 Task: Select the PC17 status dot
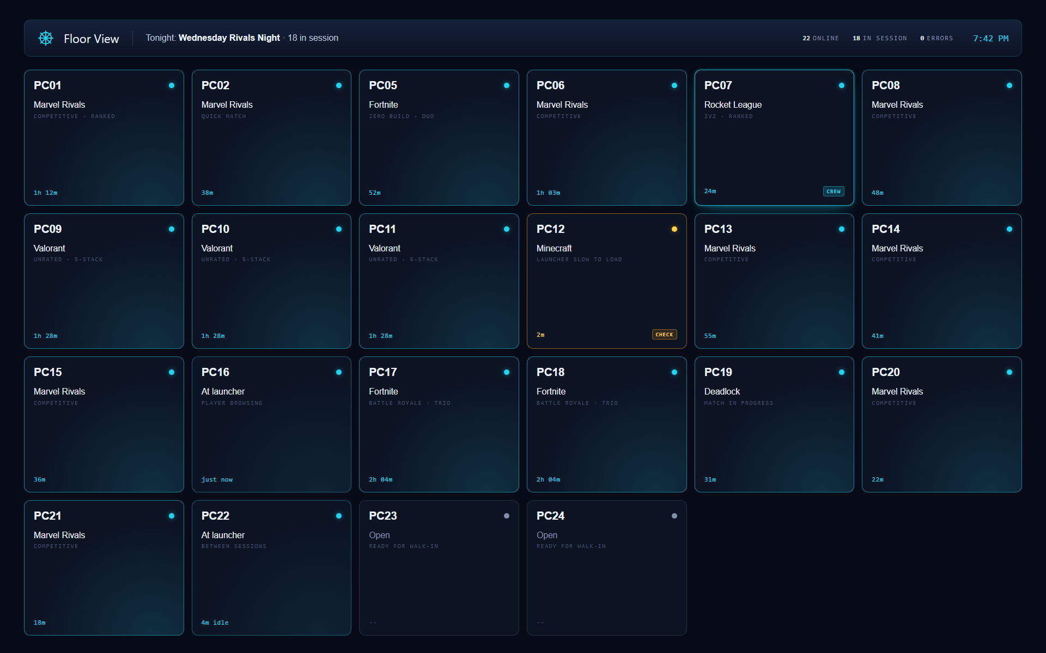(507, 372)
